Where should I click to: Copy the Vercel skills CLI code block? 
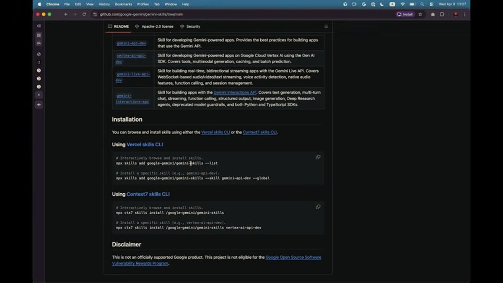[x=318, y=157]
